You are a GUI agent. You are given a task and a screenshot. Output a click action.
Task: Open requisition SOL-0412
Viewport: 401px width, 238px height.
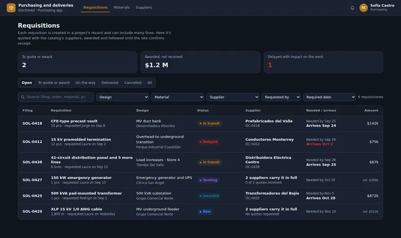pos(200,142)
